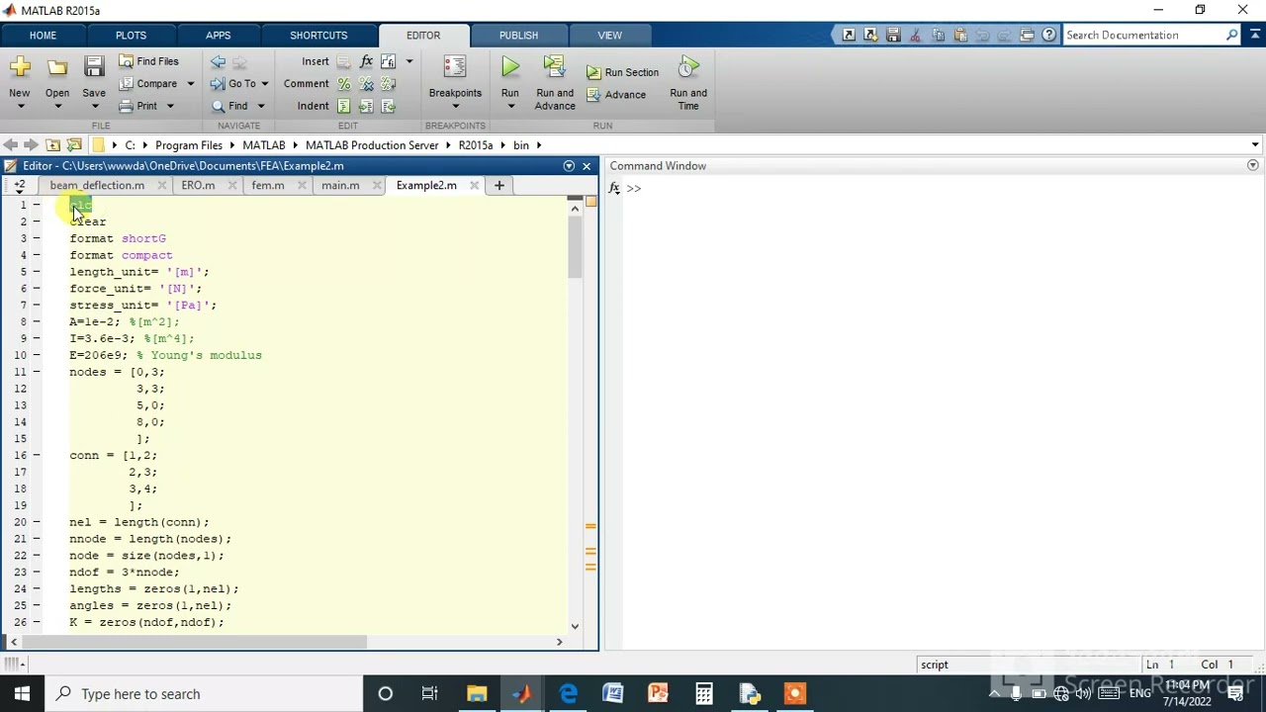Switch to the PUBLISH ribbon tab

tap(518, 36)
